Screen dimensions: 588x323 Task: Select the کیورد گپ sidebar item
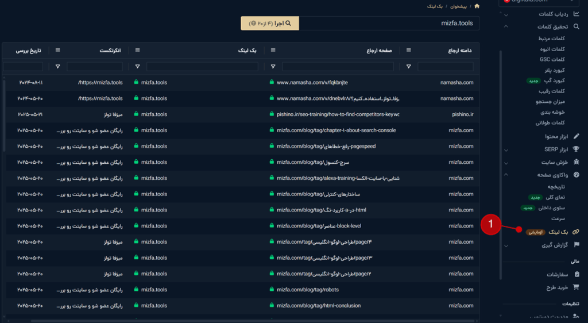pyautogui.click(x=554, y=80)
